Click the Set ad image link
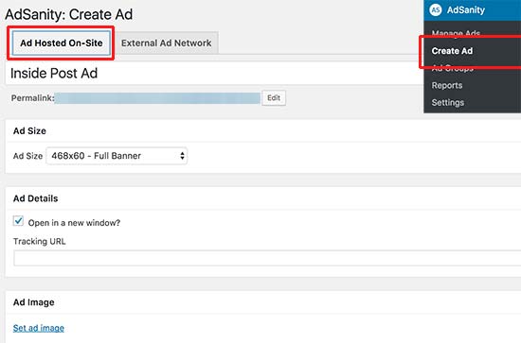This screenshot has width=521, height=343. 39,328
